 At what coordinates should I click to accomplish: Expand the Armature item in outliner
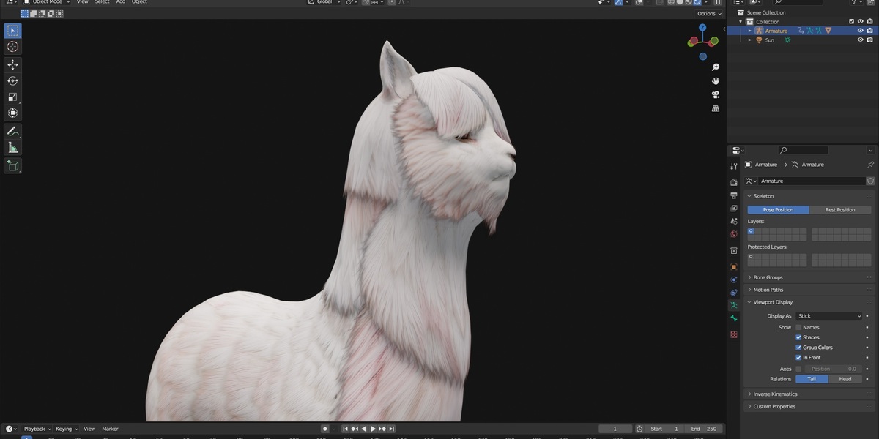pyautogui.click(x=749, y=31)
